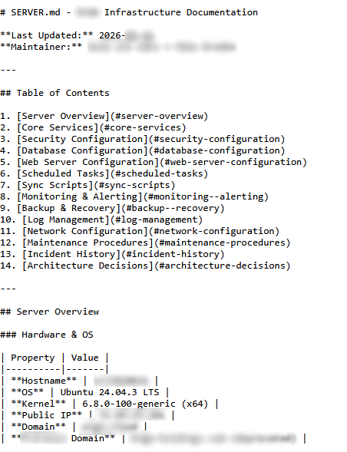Open the Monitoring & Alerting link
Viewport: 347px width, 452px height.
click(143, 197)
